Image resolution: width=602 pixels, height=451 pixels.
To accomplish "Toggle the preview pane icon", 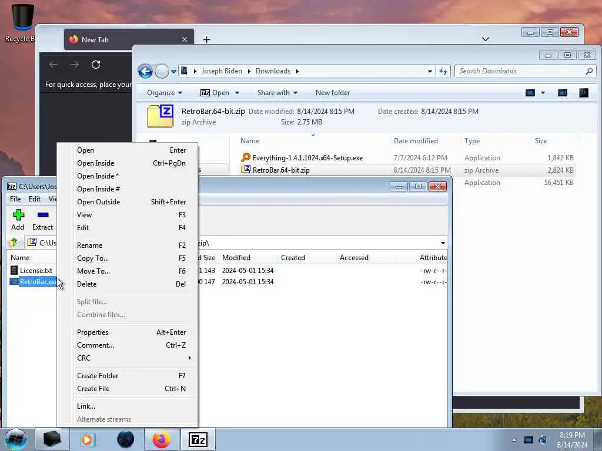I will [563, 93].
